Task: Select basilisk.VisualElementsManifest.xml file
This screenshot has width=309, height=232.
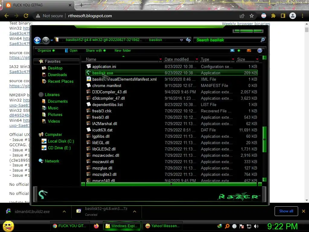Action: click(x=124, y=79)
